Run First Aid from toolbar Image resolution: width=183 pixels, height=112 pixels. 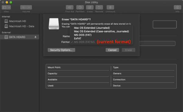[70, 7]
